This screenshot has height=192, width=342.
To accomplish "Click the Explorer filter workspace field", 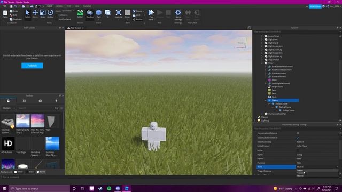I will coord(296,31).
